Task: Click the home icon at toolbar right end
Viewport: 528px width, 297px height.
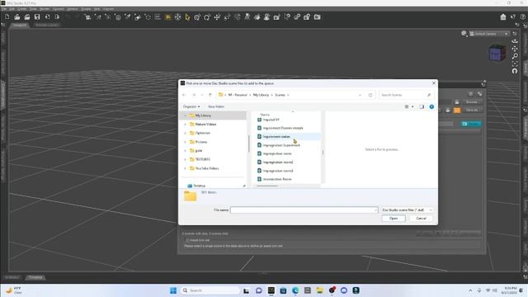Action: pos(503,16)
